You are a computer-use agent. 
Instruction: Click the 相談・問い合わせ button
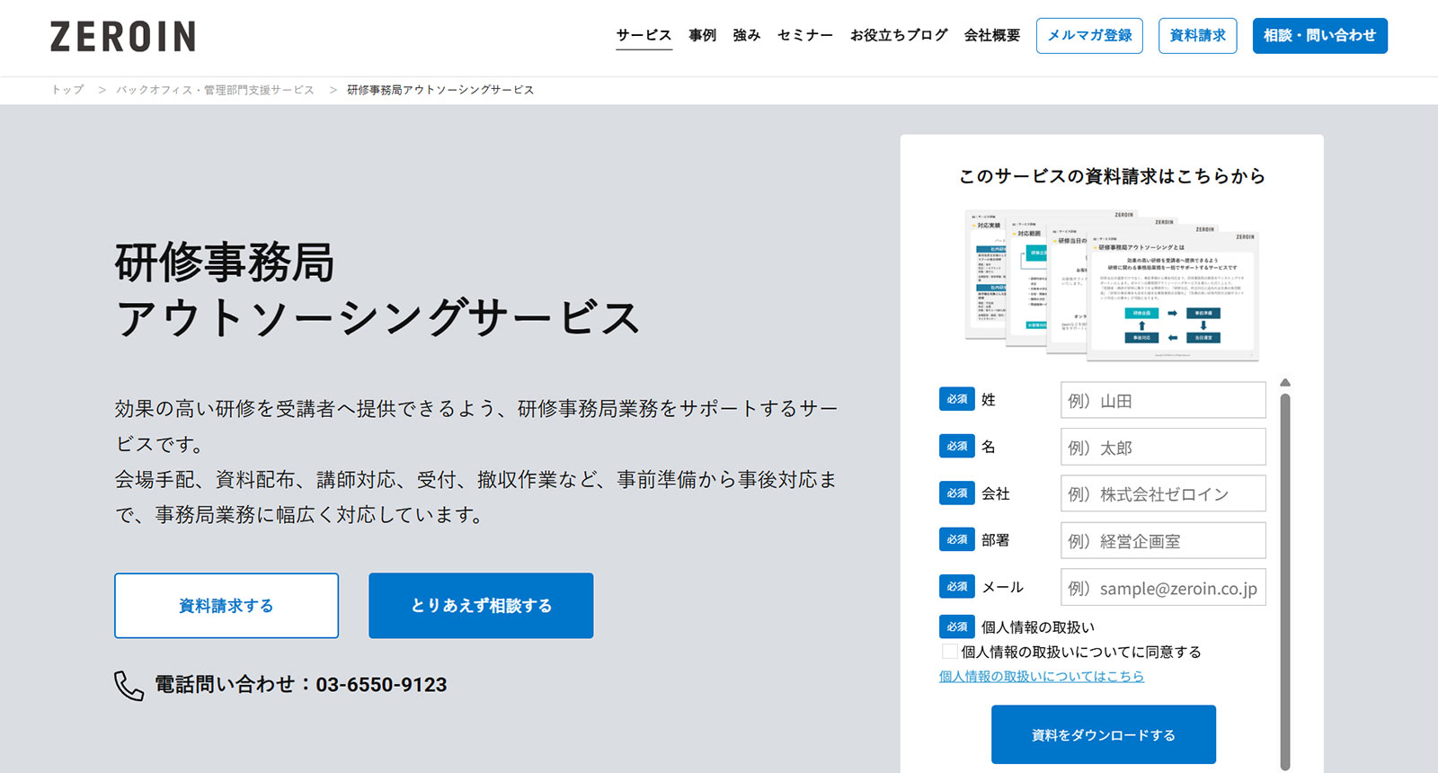pos(1319,36)
